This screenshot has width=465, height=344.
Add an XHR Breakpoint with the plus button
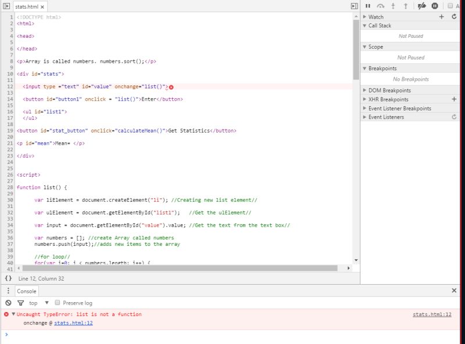click(455, 99)
